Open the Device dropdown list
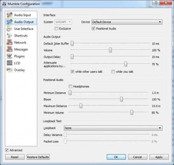The height and width of the screenshot is (165, 174). tap(127, 22)
